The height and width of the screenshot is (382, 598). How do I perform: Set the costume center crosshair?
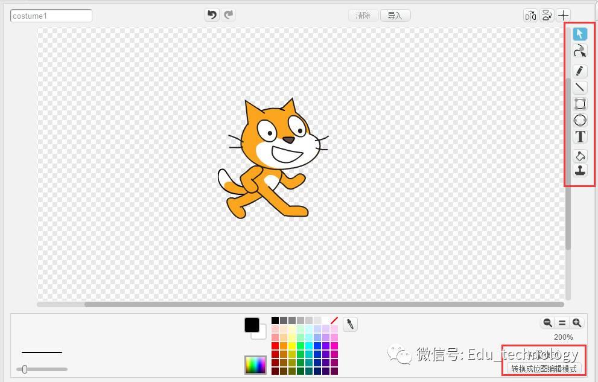click(x=563, y=15)
